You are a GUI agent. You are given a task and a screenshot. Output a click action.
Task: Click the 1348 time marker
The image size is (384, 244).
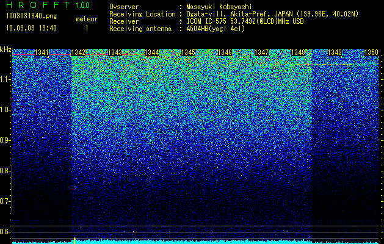click(299, 52)
